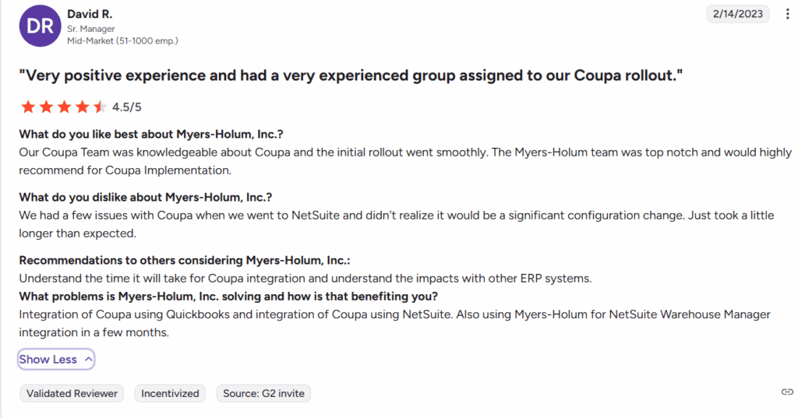Click the Validated Reviewer badge
The image size is (798, 418).
coord(72,394)
